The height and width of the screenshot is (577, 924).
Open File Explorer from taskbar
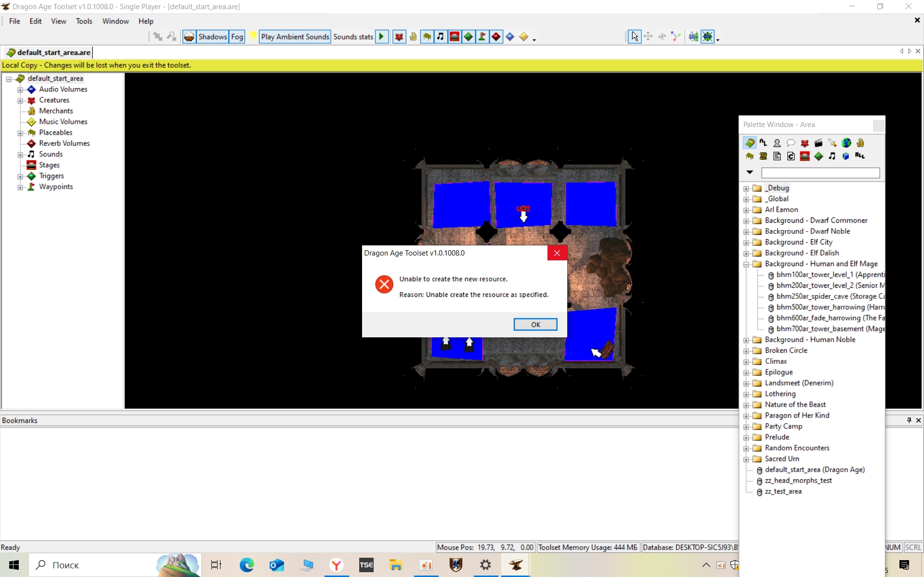point(396,565)
